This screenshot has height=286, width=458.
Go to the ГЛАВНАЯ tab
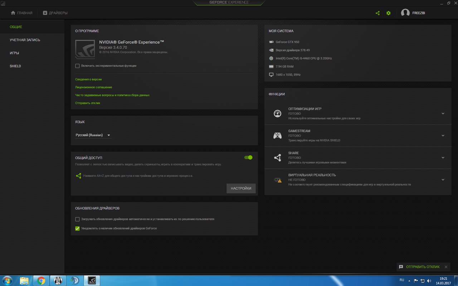(x=22, y=13)
